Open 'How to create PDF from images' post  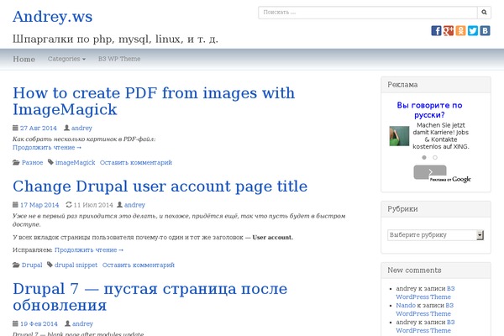pos(154,102)
